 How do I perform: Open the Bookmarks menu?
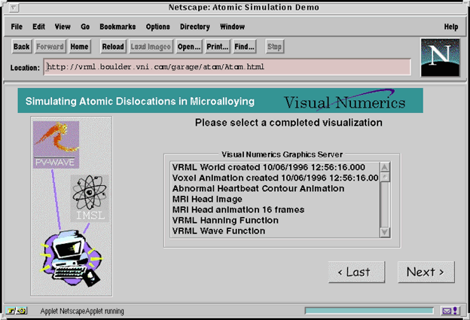point(117,26)
